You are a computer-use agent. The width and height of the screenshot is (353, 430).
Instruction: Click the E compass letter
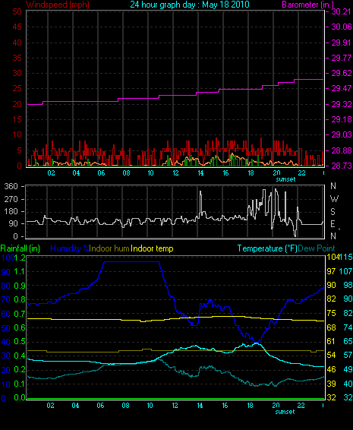pos(333,224)
